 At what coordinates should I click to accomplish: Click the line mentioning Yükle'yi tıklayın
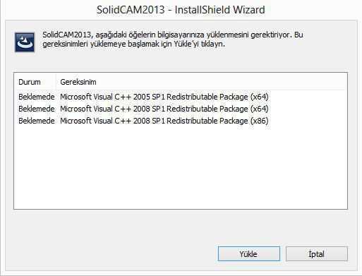pos(133,44)
